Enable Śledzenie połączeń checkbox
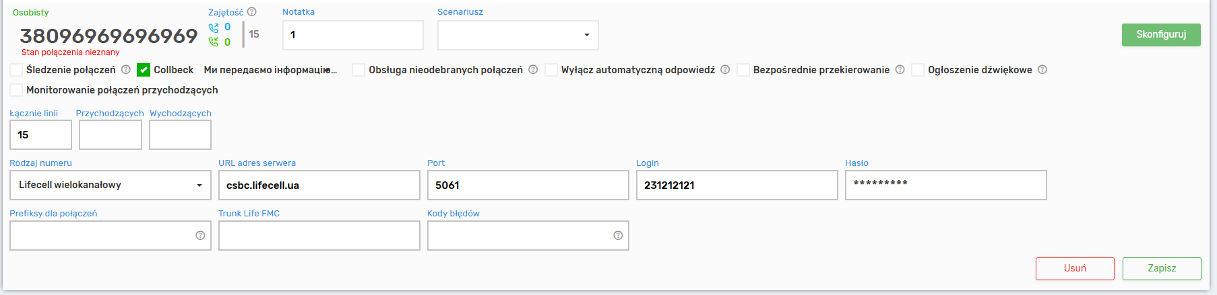 [x=16, y=70]
